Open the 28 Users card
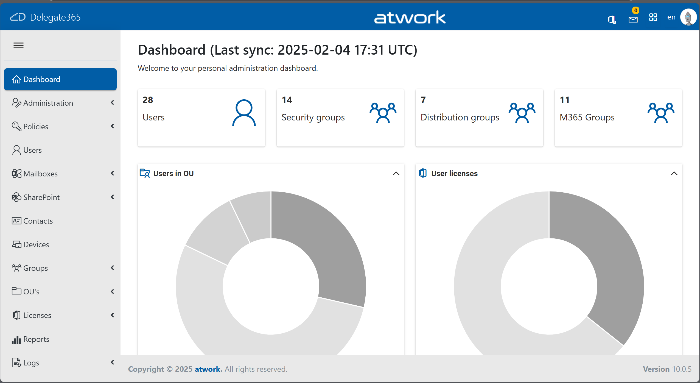Viewport: 700px width, 383px height. [x=201, y=118]
